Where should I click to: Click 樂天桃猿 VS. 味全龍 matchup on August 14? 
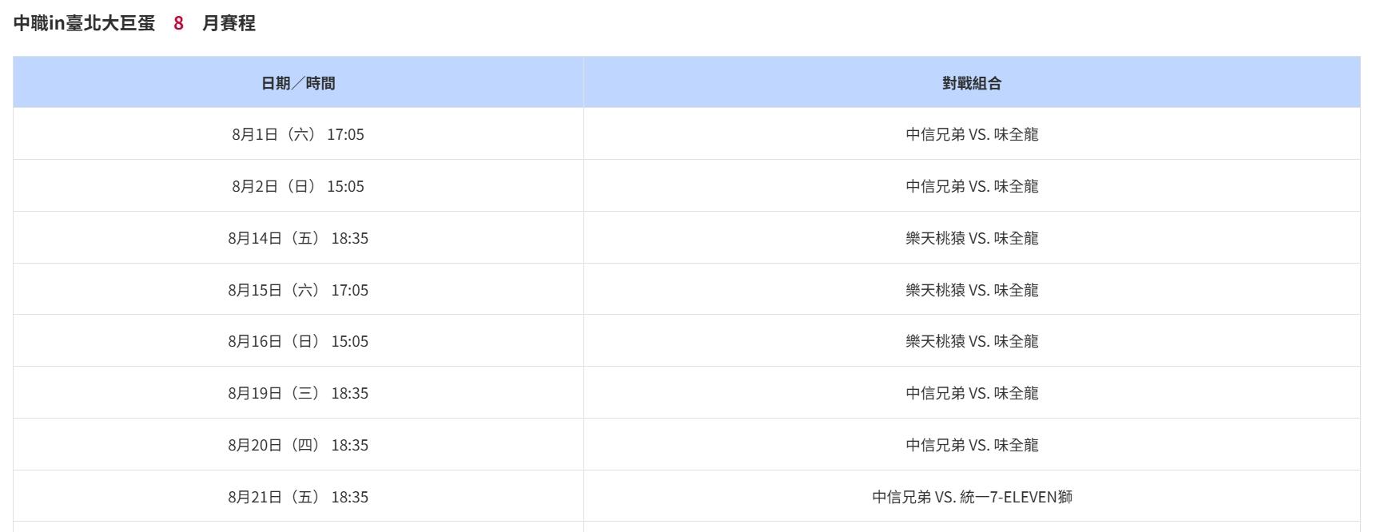coord(972,238)
